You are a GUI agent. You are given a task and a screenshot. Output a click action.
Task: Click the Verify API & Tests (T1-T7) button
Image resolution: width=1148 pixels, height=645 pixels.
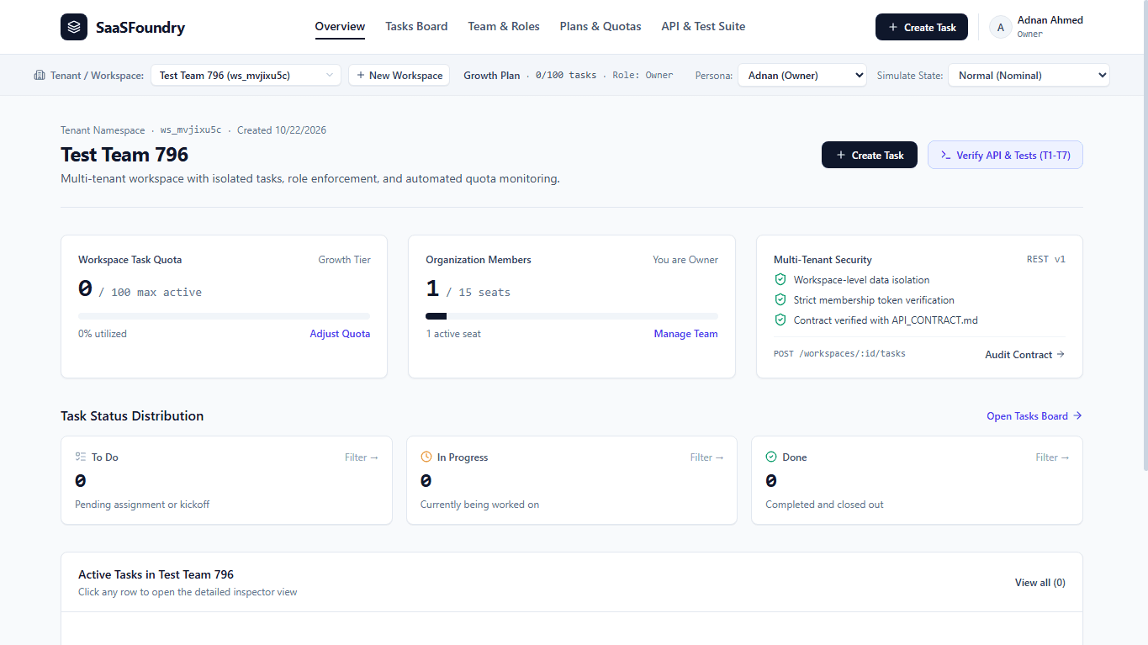click(x=1005, y=155)
